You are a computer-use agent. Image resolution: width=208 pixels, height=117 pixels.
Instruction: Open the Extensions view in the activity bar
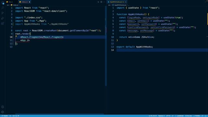tap(3, 23)
